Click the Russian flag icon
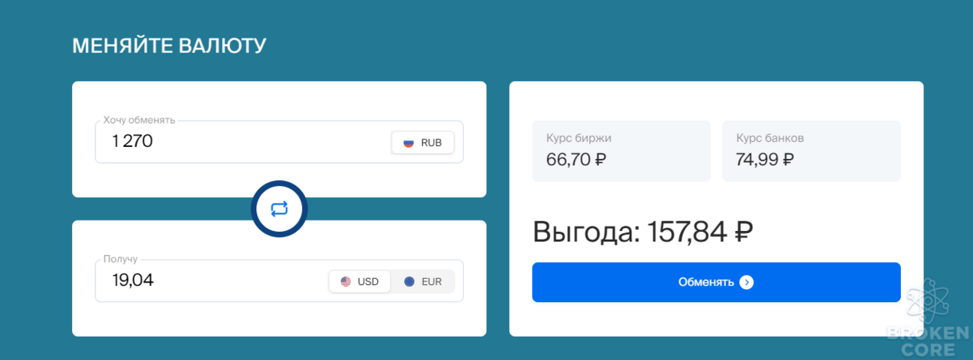 click(x=409, y=142)
